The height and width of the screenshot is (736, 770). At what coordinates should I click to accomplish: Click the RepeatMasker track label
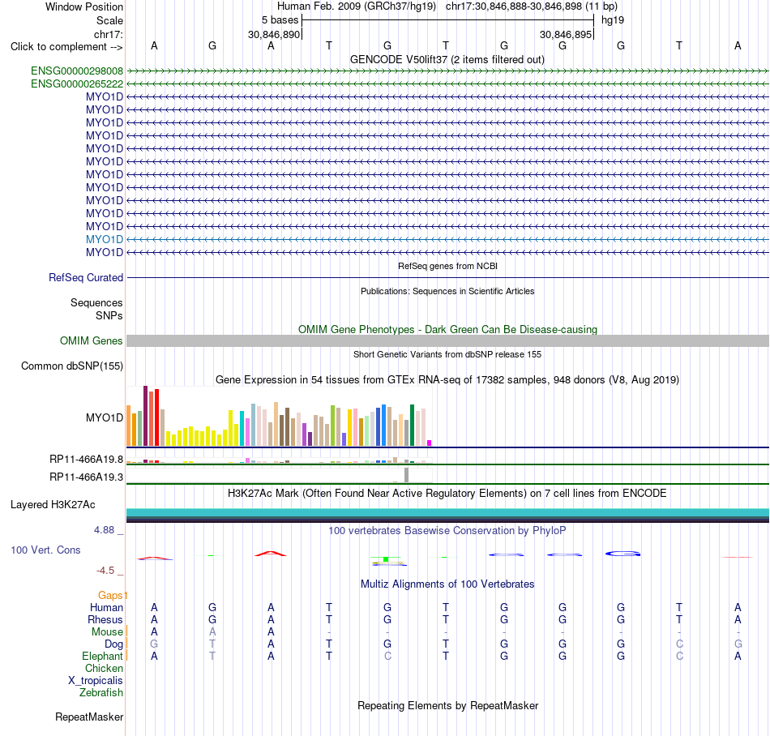click(89, 717)
